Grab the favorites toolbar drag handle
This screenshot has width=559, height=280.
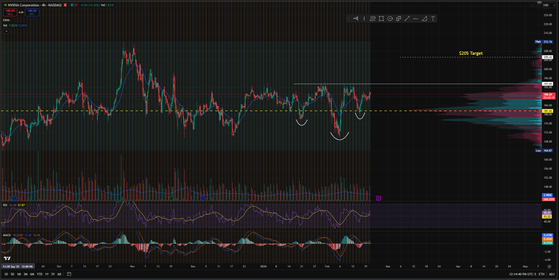coord(348,19)
